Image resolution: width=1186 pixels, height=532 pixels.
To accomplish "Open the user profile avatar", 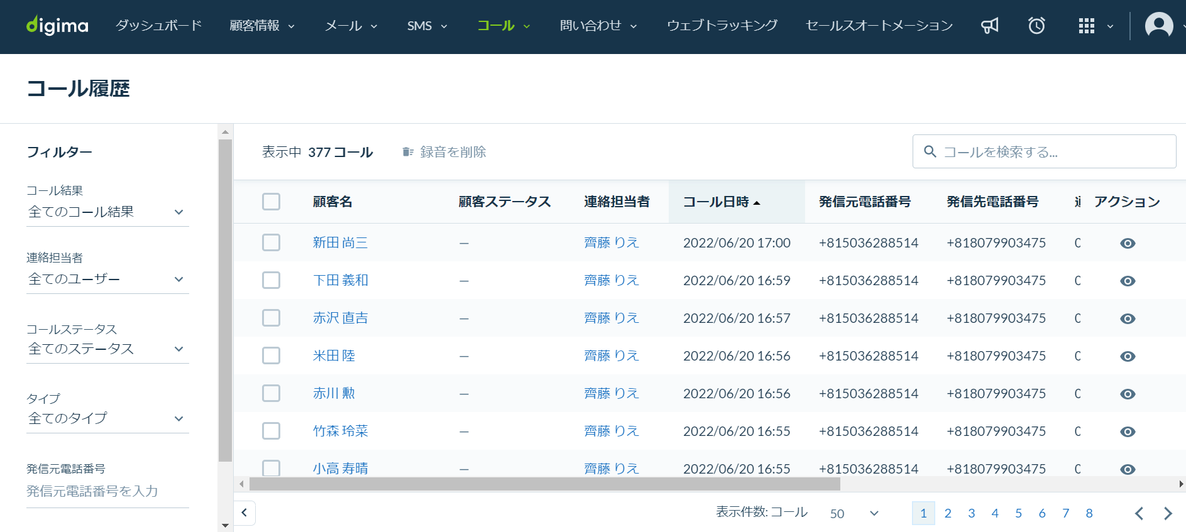I will [x=1159, y=26].
